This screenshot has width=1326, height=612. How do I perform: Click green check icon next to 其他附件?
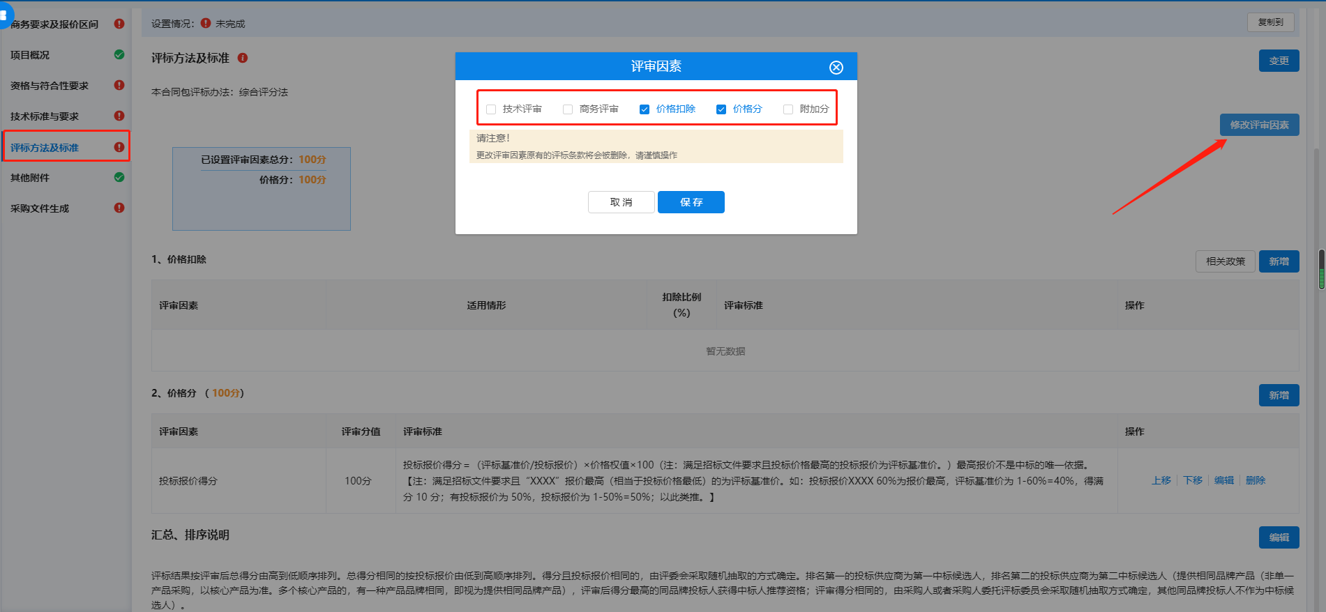(119, 177)
